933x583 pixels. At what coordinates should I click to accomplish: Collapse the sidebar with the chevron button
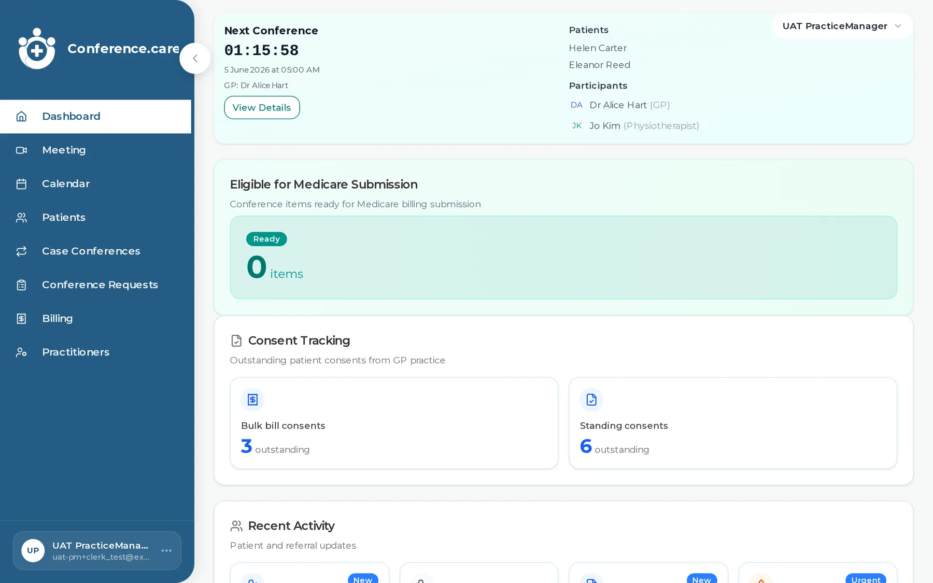pyautogui.click(x=195, y=59)
